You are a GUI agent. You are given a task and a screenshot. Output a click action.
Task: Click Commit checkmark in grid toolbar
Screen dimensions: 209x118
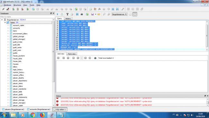[x=64, y=58]
